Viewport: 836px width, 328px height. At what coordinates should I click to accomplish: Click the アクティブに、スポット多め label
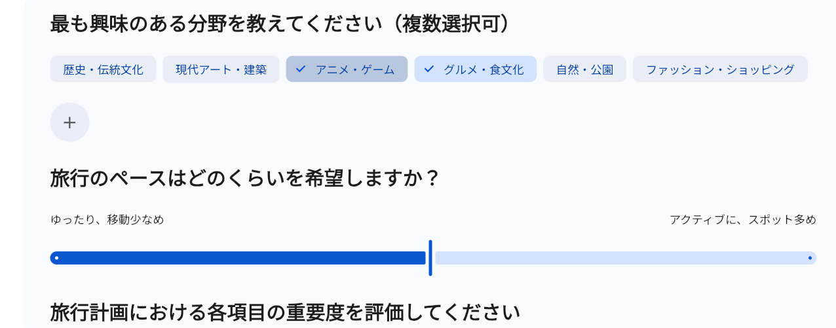(x=742, y=220)
